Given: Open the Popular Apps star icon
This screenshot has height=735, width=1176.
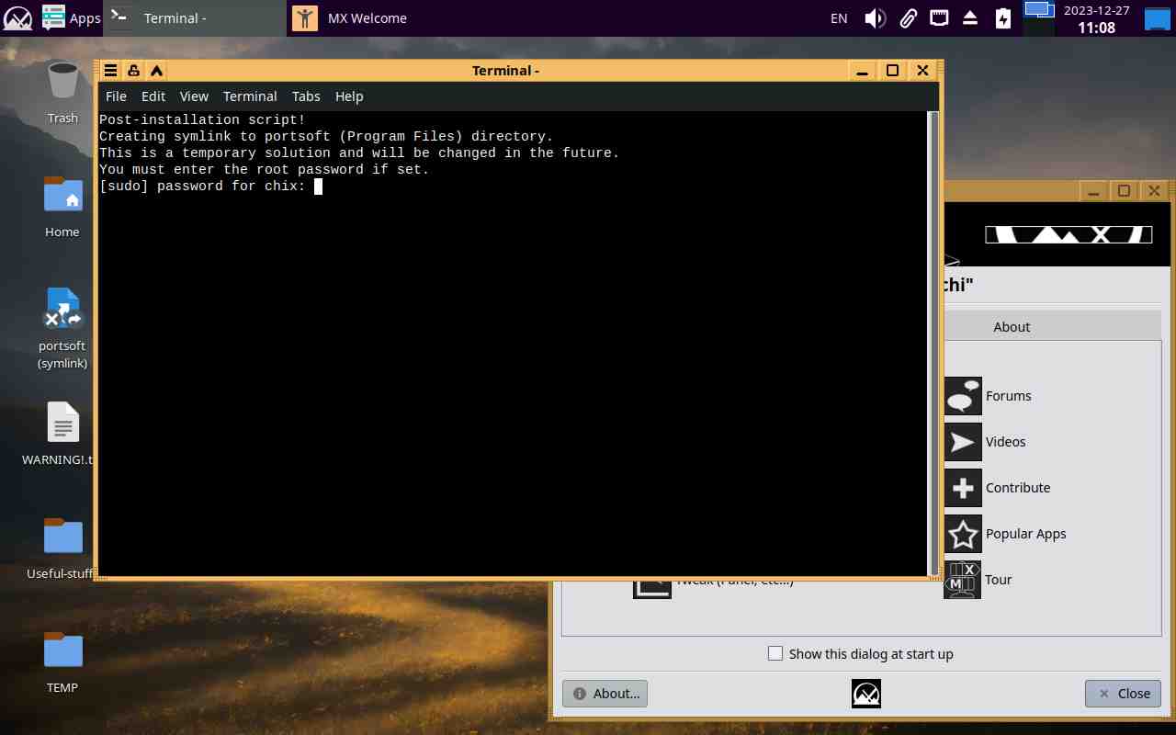Looking at the screenshot, I should 962,534.
